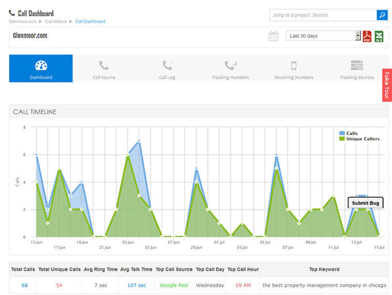392x295 pixels.
Task: Click the search magnifier button
Action: [382, 15]
